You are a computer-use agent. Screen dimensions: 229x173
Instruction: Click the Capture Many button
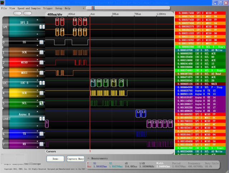tap(75, 159)
